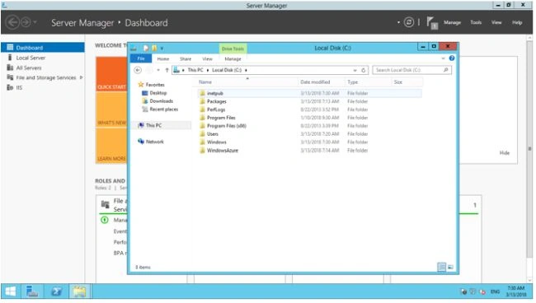Switch to details view layout
This screenshot has width=536, height=303.
(x=442, y=267)
